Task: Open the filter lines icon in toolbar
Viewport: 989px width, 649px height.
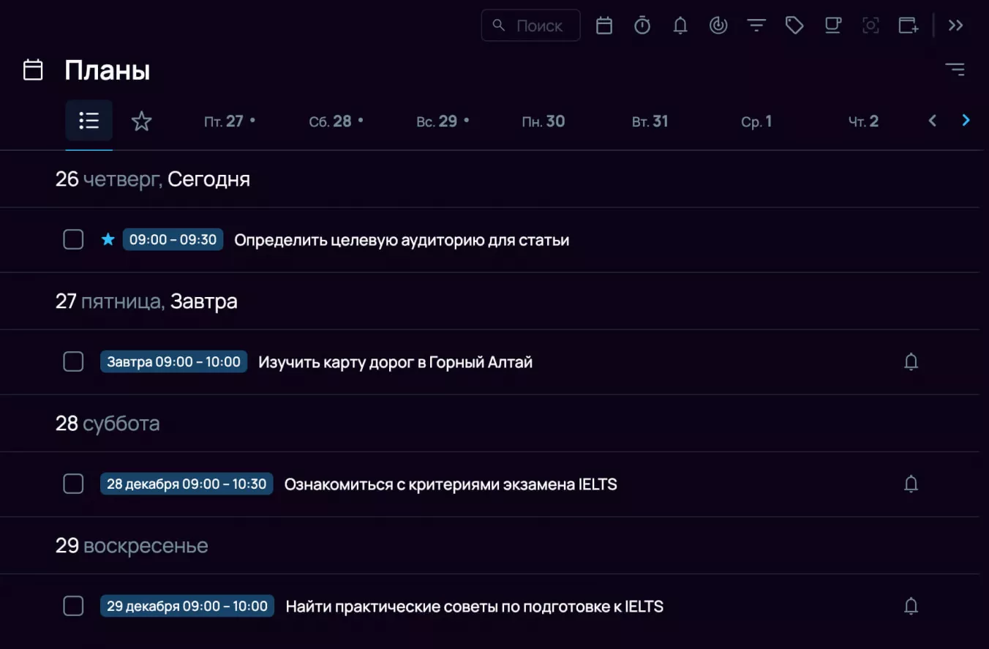Action: 756,26
